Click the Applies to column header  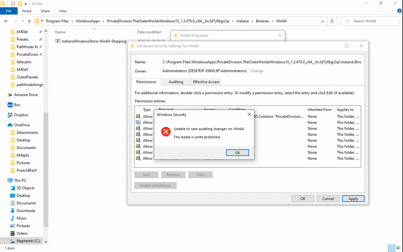[x=345, y=110]
